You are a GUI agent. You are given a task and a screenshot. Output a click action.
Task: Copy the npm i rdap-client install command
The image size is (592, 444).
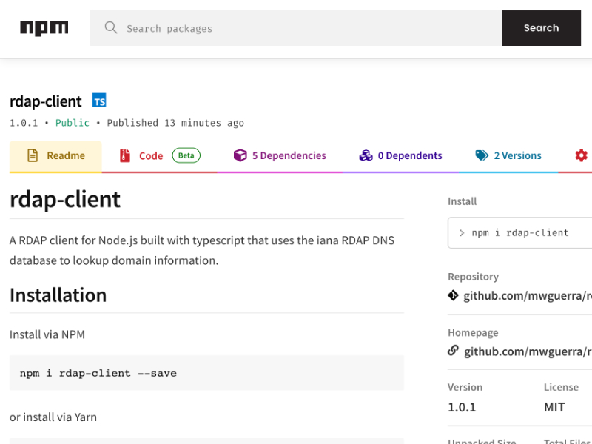pos(520,232)
